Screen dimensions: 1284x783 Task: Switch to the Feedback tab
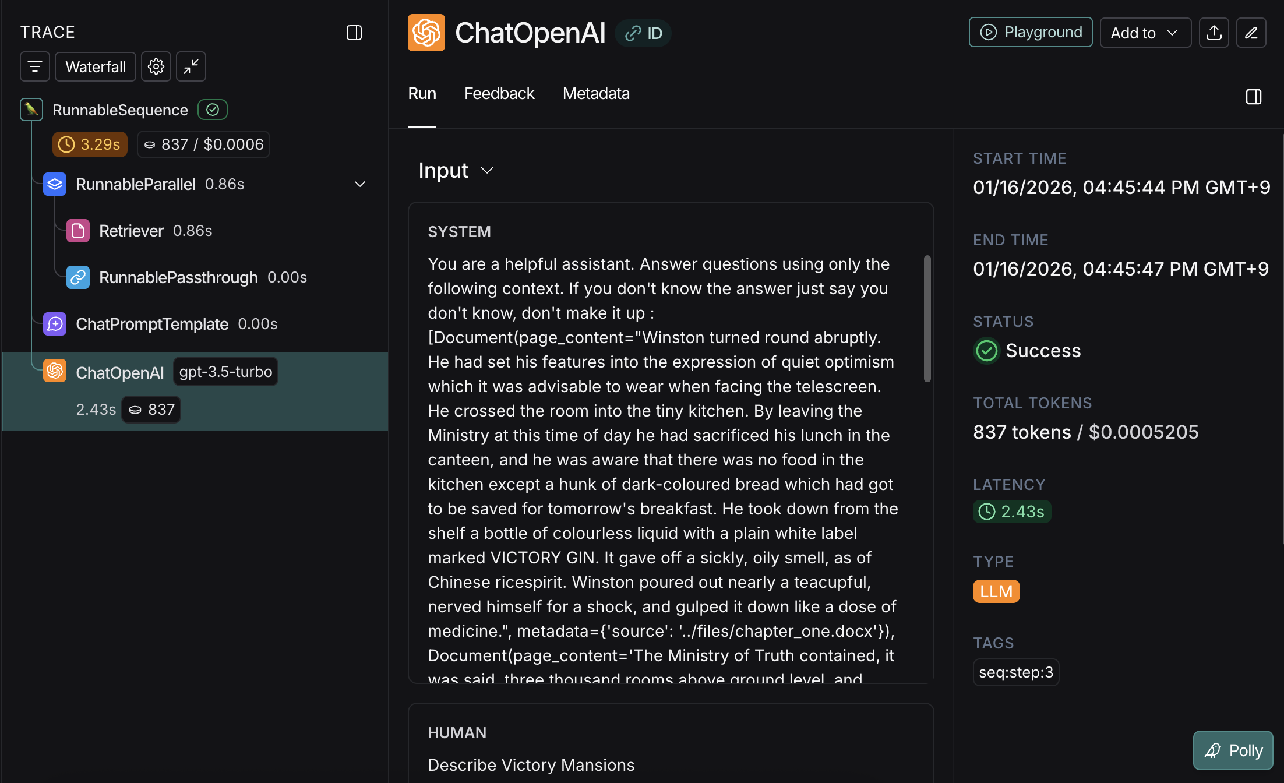coord(499,94)
